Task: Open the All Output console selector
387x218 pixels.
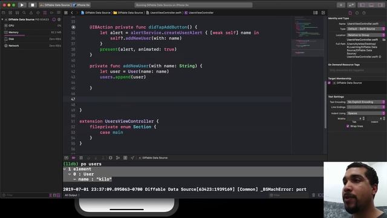Action: 72,195
